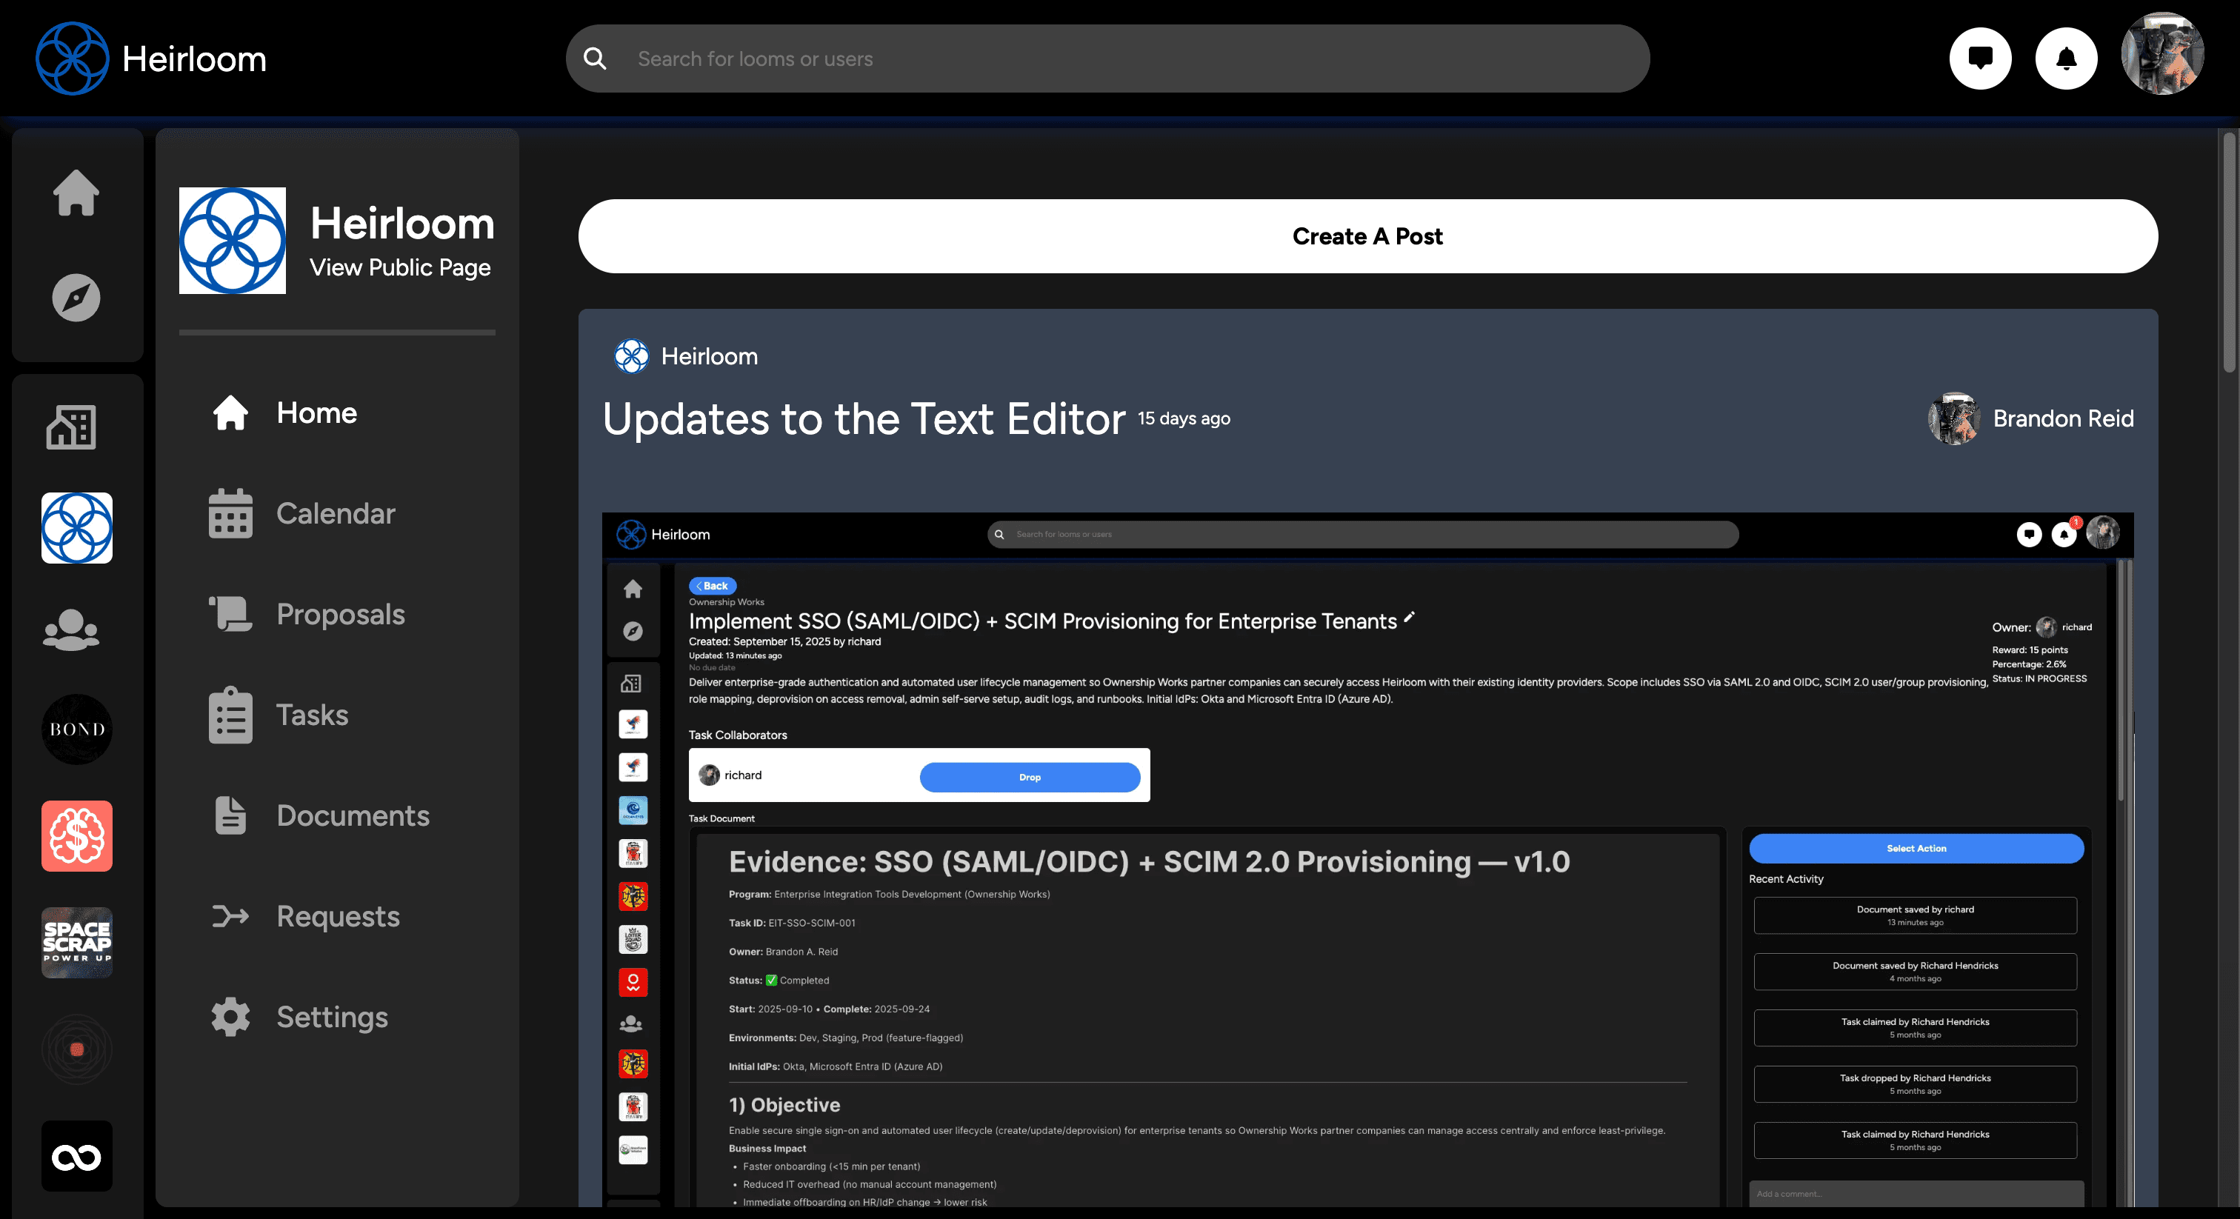
Task: Select the Space Scrap loom icon
Action: (x=76, y=944)
